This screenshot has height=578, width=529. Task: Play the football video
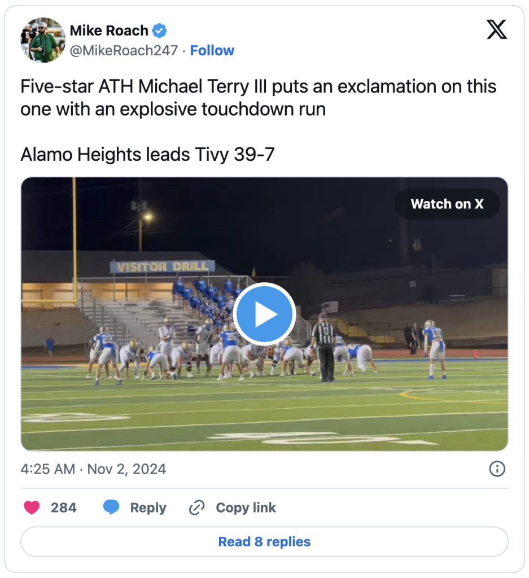[264, 314]
